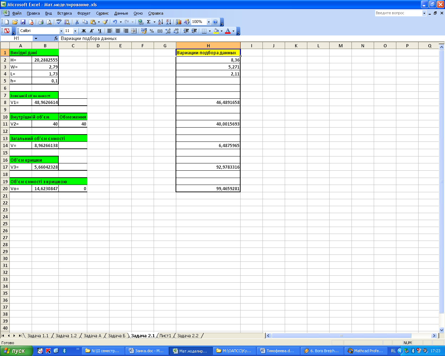Screen dimensions: 445x356
Task: Cut selection with the scissors icon
Action: click(x=77, y=22)
